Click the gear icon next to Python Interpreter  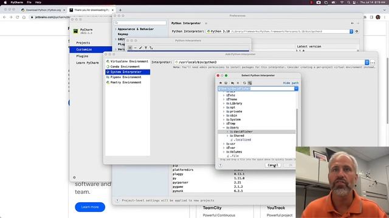pyautogui.click(x=357, y=31)
